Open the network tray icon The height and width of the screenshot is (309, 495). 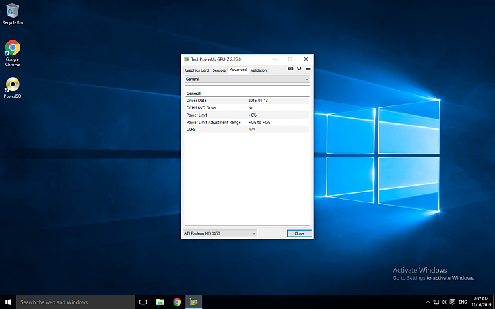pyautogui.click(x=436, y=302)
